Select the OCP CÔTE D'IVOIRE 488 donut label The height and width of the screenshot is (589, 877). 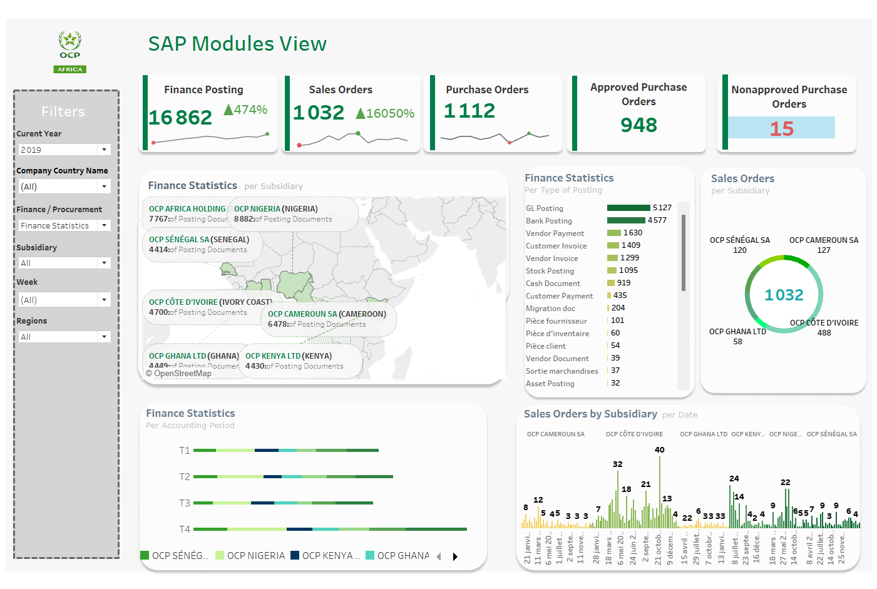[824, 328]
